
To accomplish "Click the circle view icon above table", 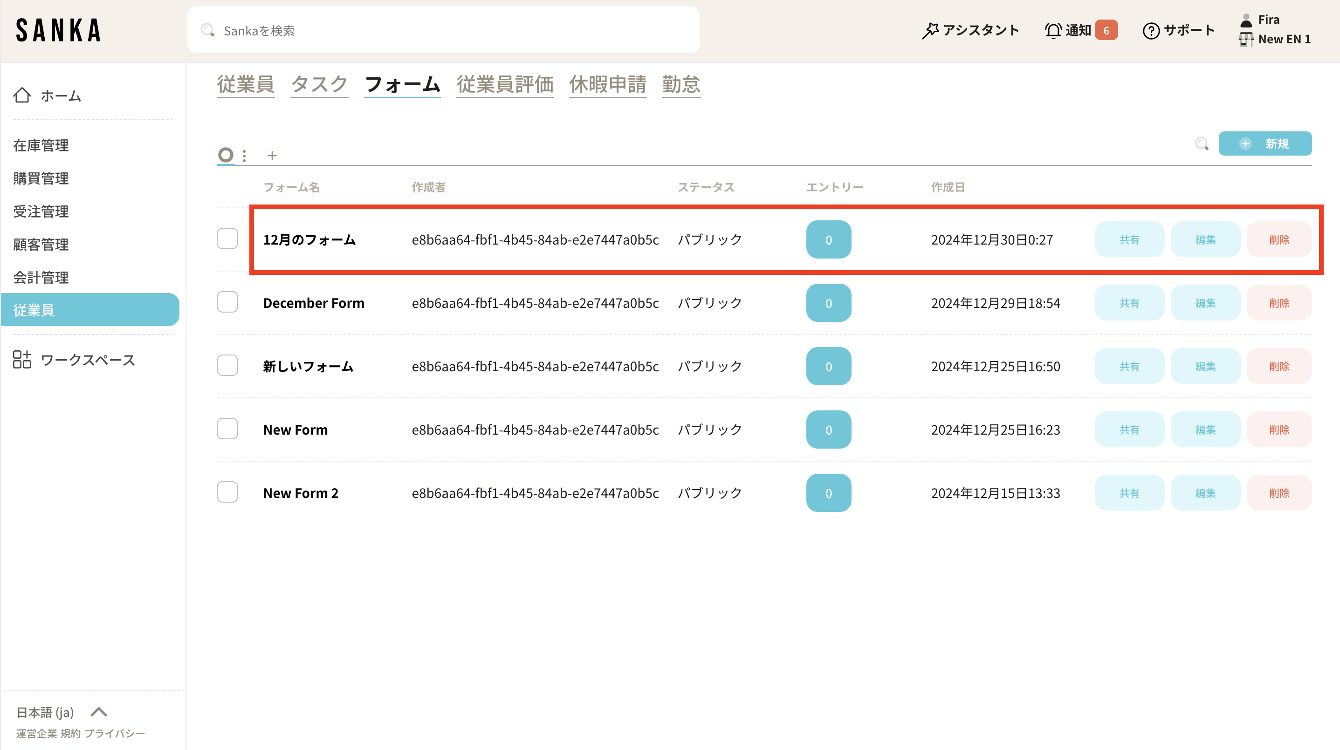I will 225,155.
